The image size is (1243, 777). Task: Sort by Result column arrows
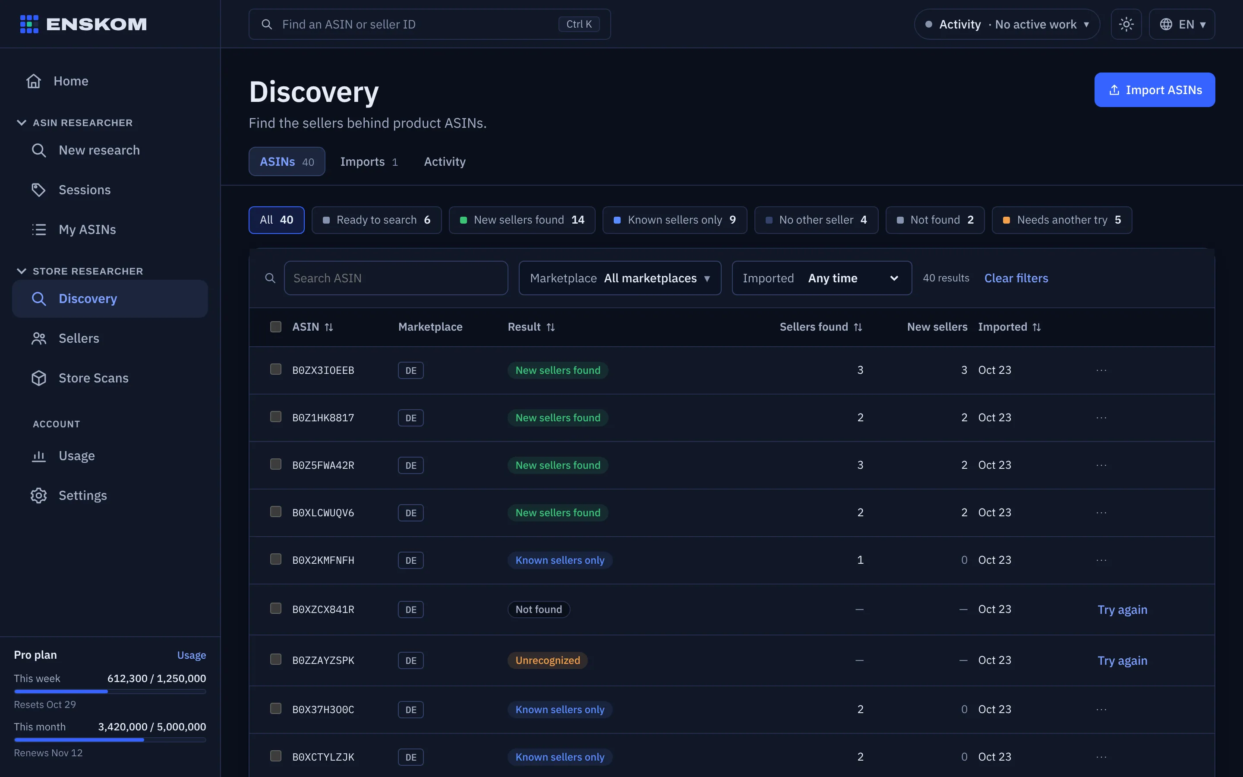[x=551, y=327]
